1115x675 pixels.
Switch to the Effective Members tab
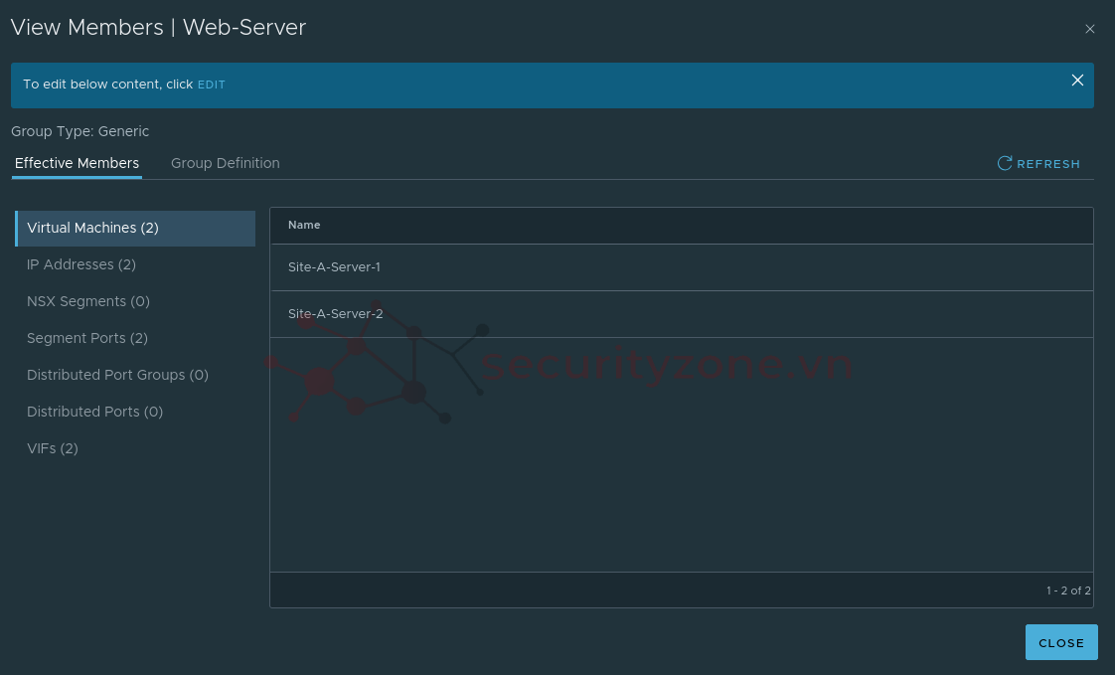77,163
